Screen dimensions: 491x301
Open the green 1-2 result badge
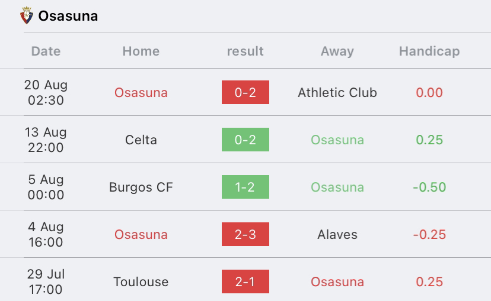(245, 187)
